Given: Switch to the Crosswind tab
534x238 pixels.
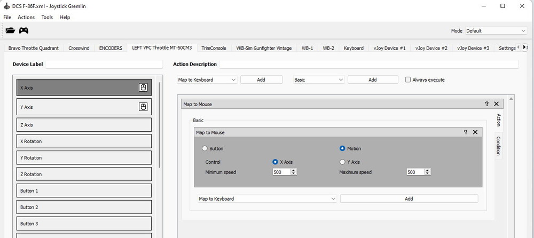Looking at the screenshot, I should 79,48.
